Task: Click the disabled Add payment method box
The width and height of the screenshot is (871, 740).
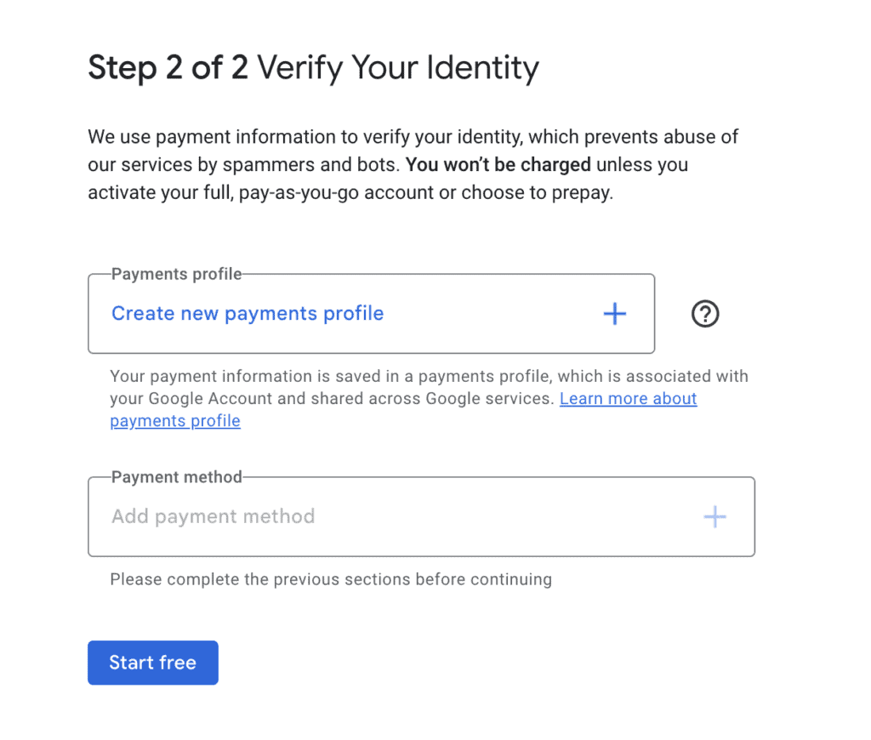Action: click(x=421, y=516)
